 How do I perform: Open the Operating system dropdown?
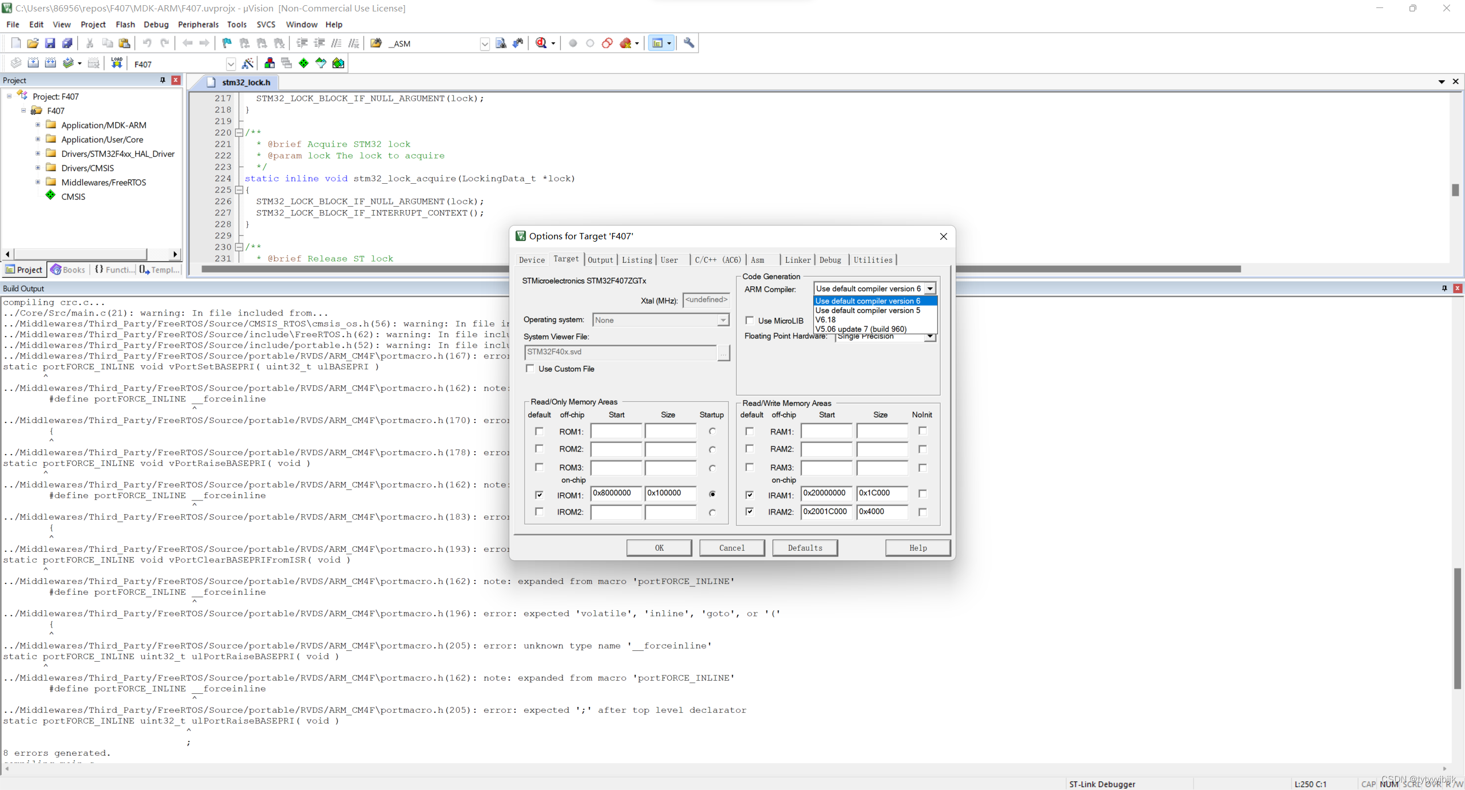tap(723, 320)
